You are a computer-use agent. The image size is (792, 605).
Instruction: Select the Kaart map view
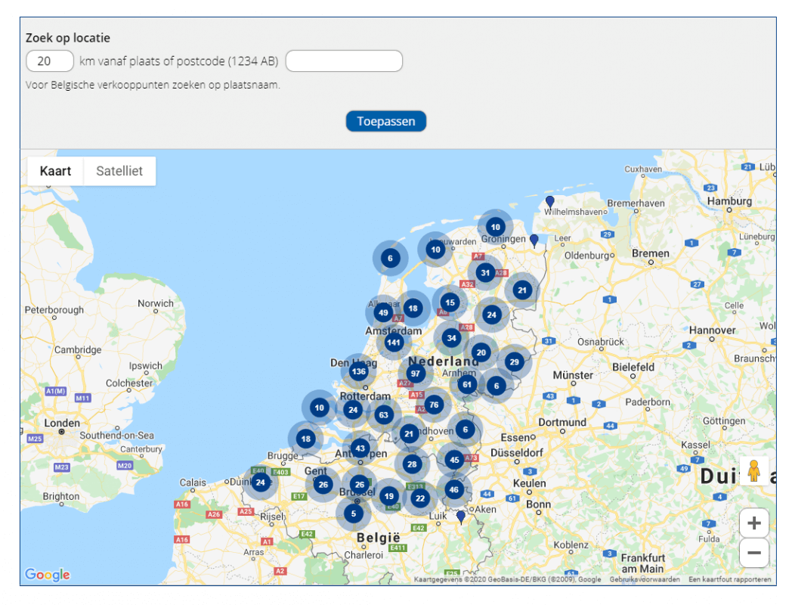pyautogui.click(x=55, y=171)
